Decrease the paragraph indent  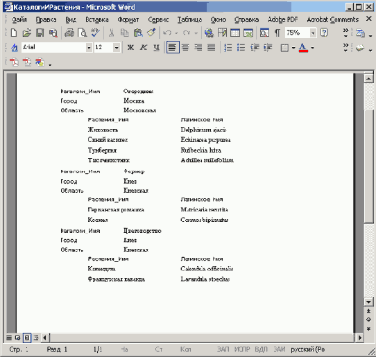(255, 47)
